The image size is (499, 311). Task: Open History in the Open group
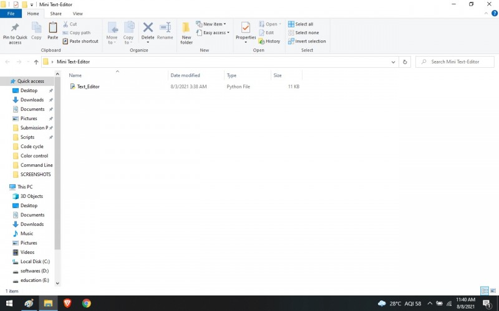coord(269,41)
